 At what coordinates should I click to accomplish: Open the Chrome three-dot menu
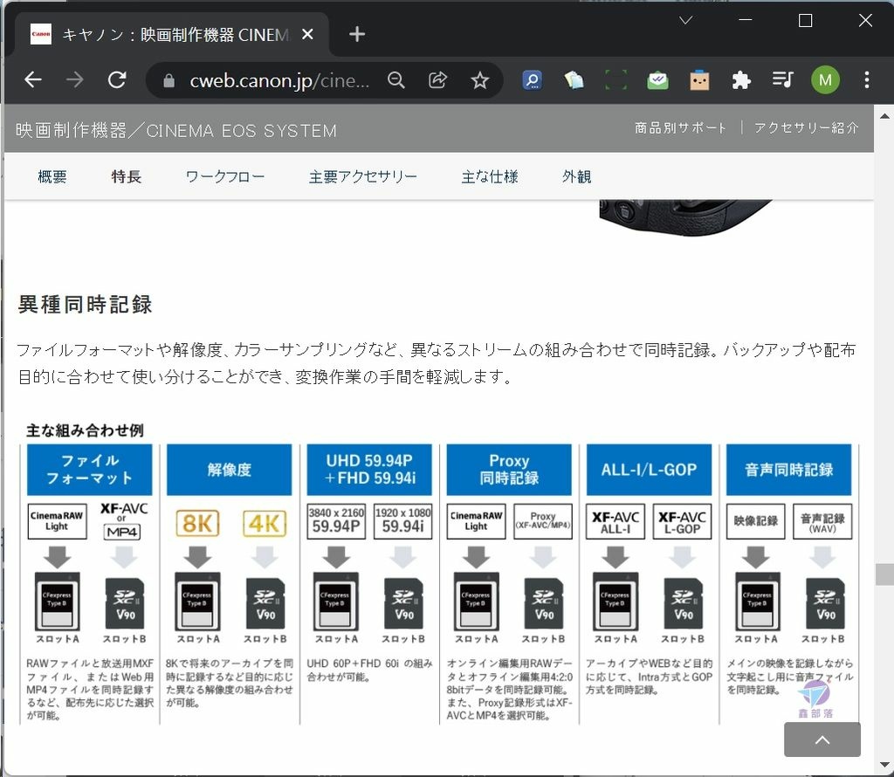867,79
